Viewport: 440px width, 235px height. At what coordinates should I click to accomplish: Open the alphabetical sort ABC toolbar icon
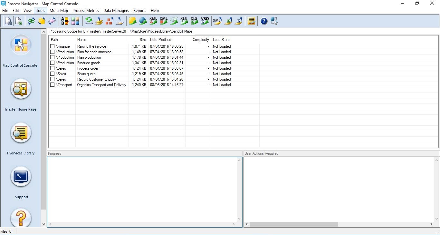[x=65, y=21]
